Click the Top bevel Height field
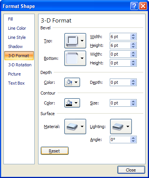149x178 pixels. click(120, 45)
